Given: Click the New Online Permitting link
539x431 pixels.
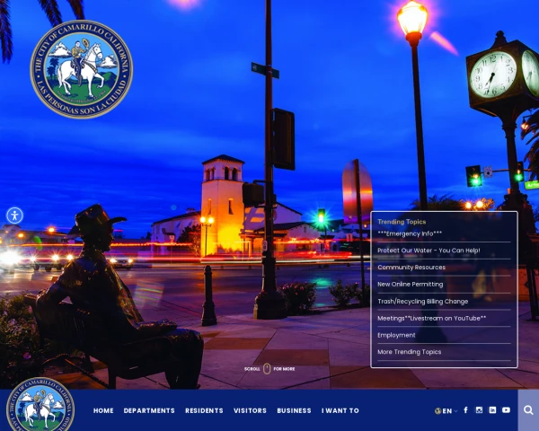Looking at the screenshot, I should point(410,284).
